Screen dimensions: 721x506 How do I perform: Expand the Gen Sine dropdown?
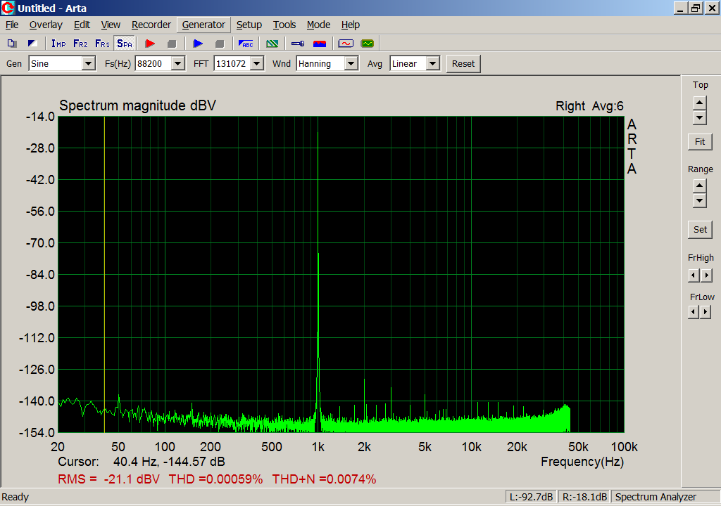coord(89,63)
